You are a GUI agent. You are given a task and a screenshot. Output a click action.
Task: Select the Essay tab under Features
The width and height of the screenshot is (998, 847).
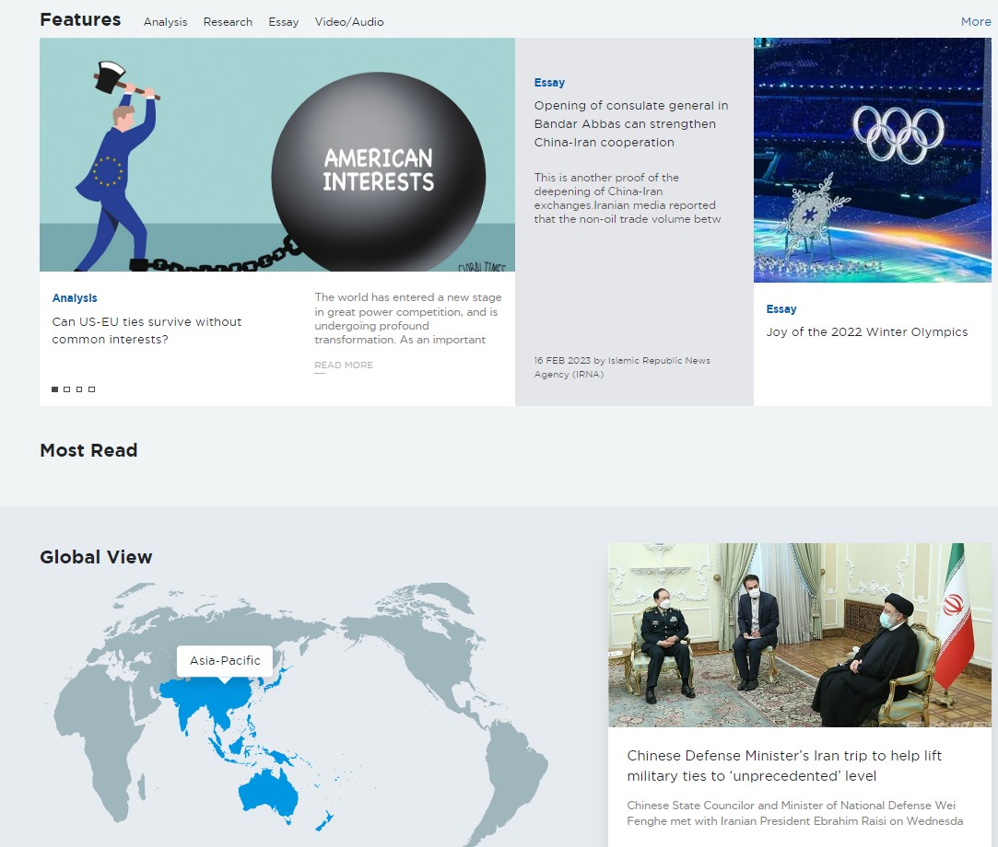[x=283, y=21]
